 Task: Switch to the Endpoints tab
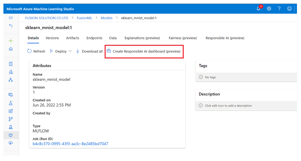[94, 38]
